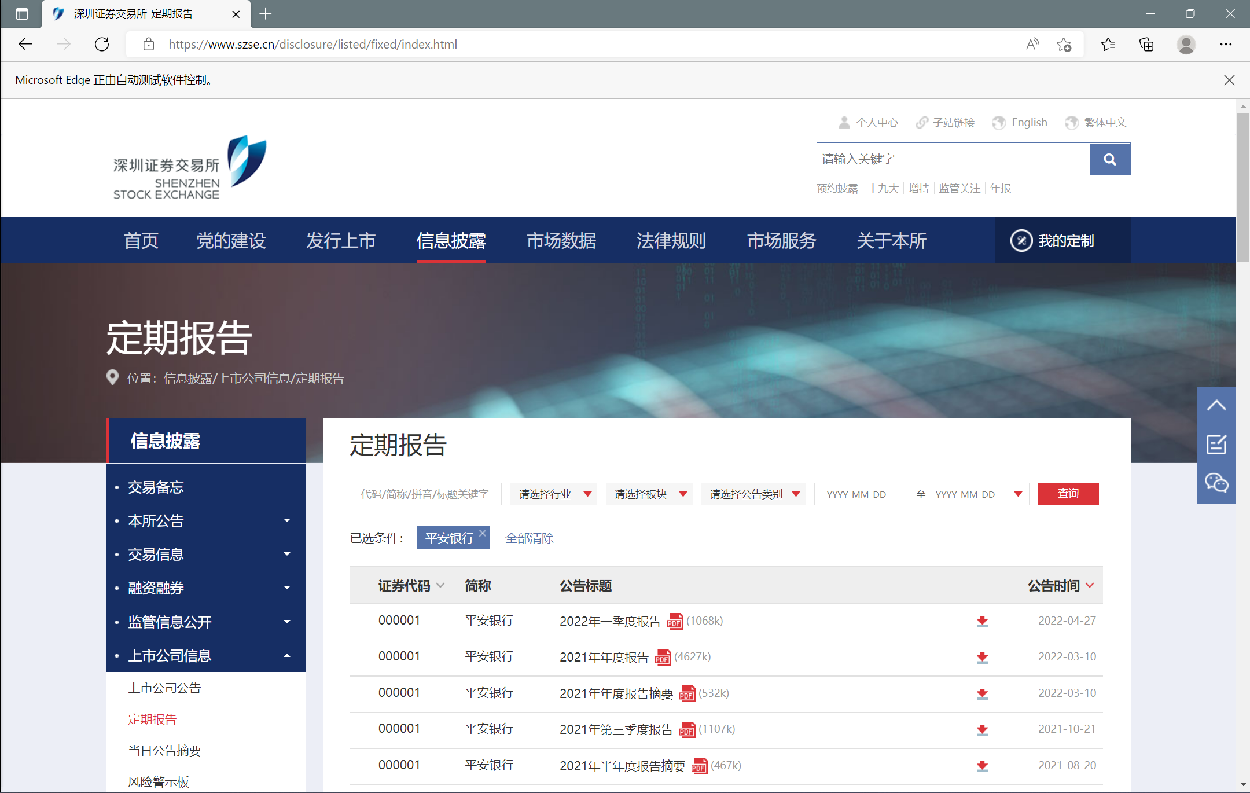The image size is (1250, 793).
Task: Sort by 公告时间 column
Action: click(1061, 586)
